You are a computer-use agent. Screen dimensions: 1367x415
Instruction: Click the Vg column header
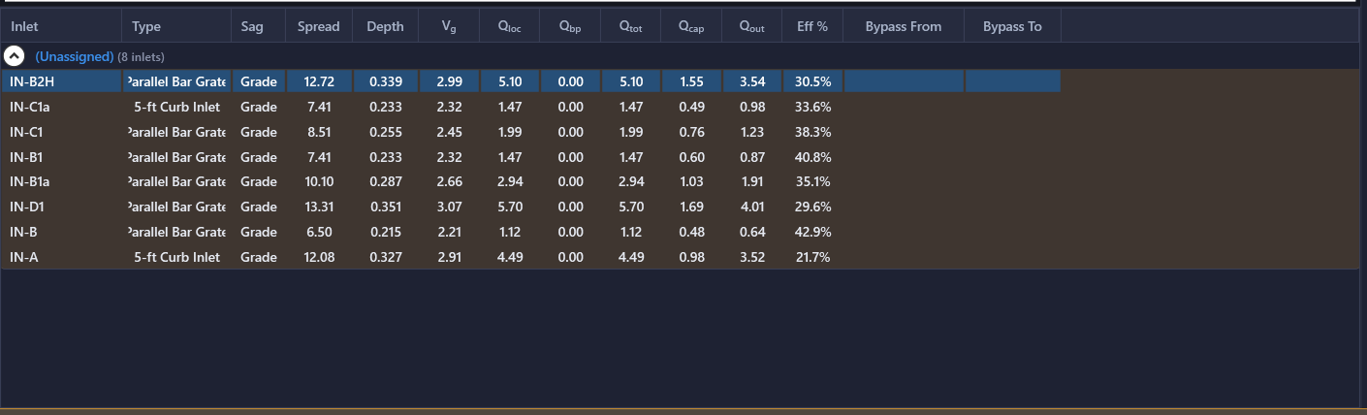pos(449,26)
